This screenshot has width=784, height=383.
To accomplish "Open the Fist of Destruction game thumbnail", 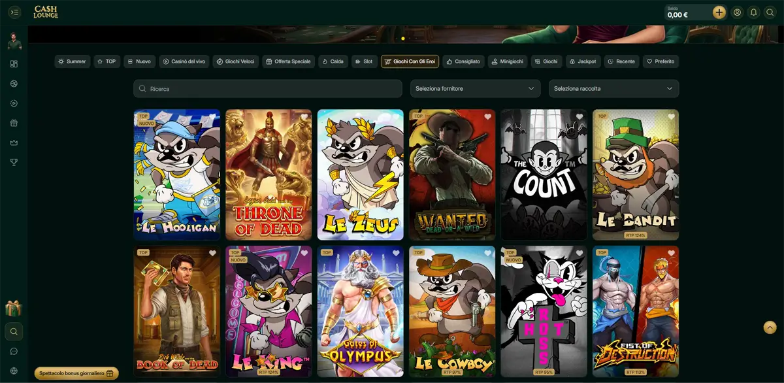I will [636, 311].
